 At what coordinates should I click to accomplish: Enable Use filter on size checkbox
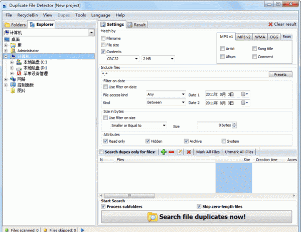(105, 118)
